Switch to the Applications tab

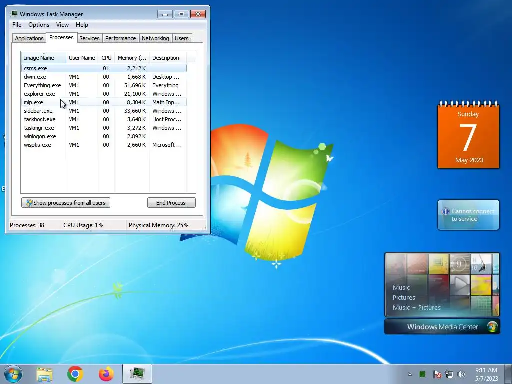pos(29,38)
